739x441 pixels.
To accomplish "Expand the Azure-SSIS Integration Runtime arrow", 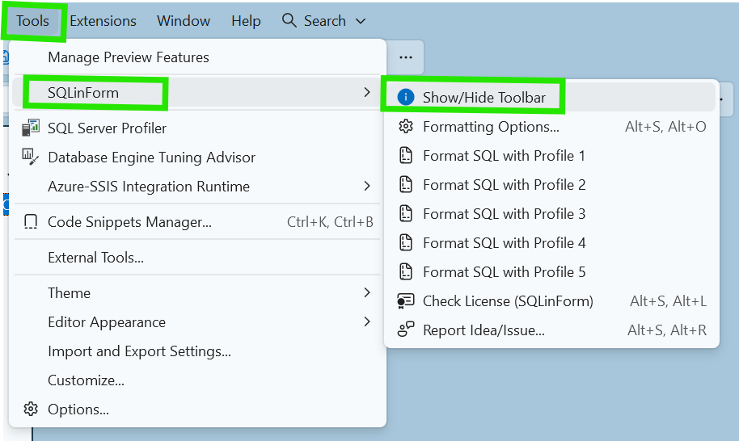I will pos(367,187).
